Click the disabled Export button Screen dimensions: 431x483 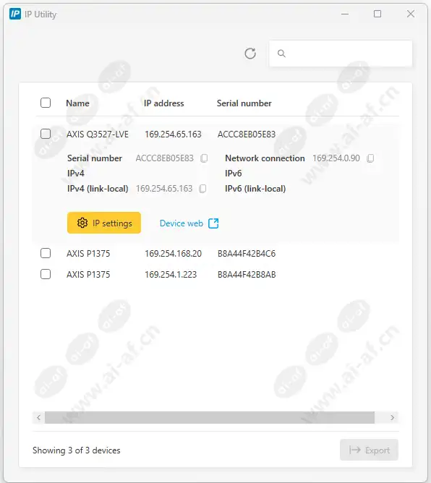pos(369,450)
